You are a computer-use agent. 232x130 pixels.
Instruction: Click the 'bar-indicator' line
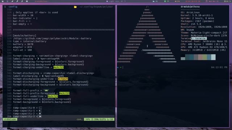coord(25,18)
